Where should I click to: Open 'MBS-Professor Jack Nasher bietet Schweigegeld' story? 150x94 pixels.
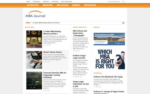coord(80,33)
